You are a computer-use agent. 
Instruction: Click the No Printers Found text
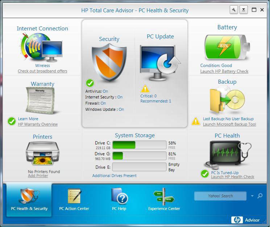pyautogui.click(x=44, y=172)
